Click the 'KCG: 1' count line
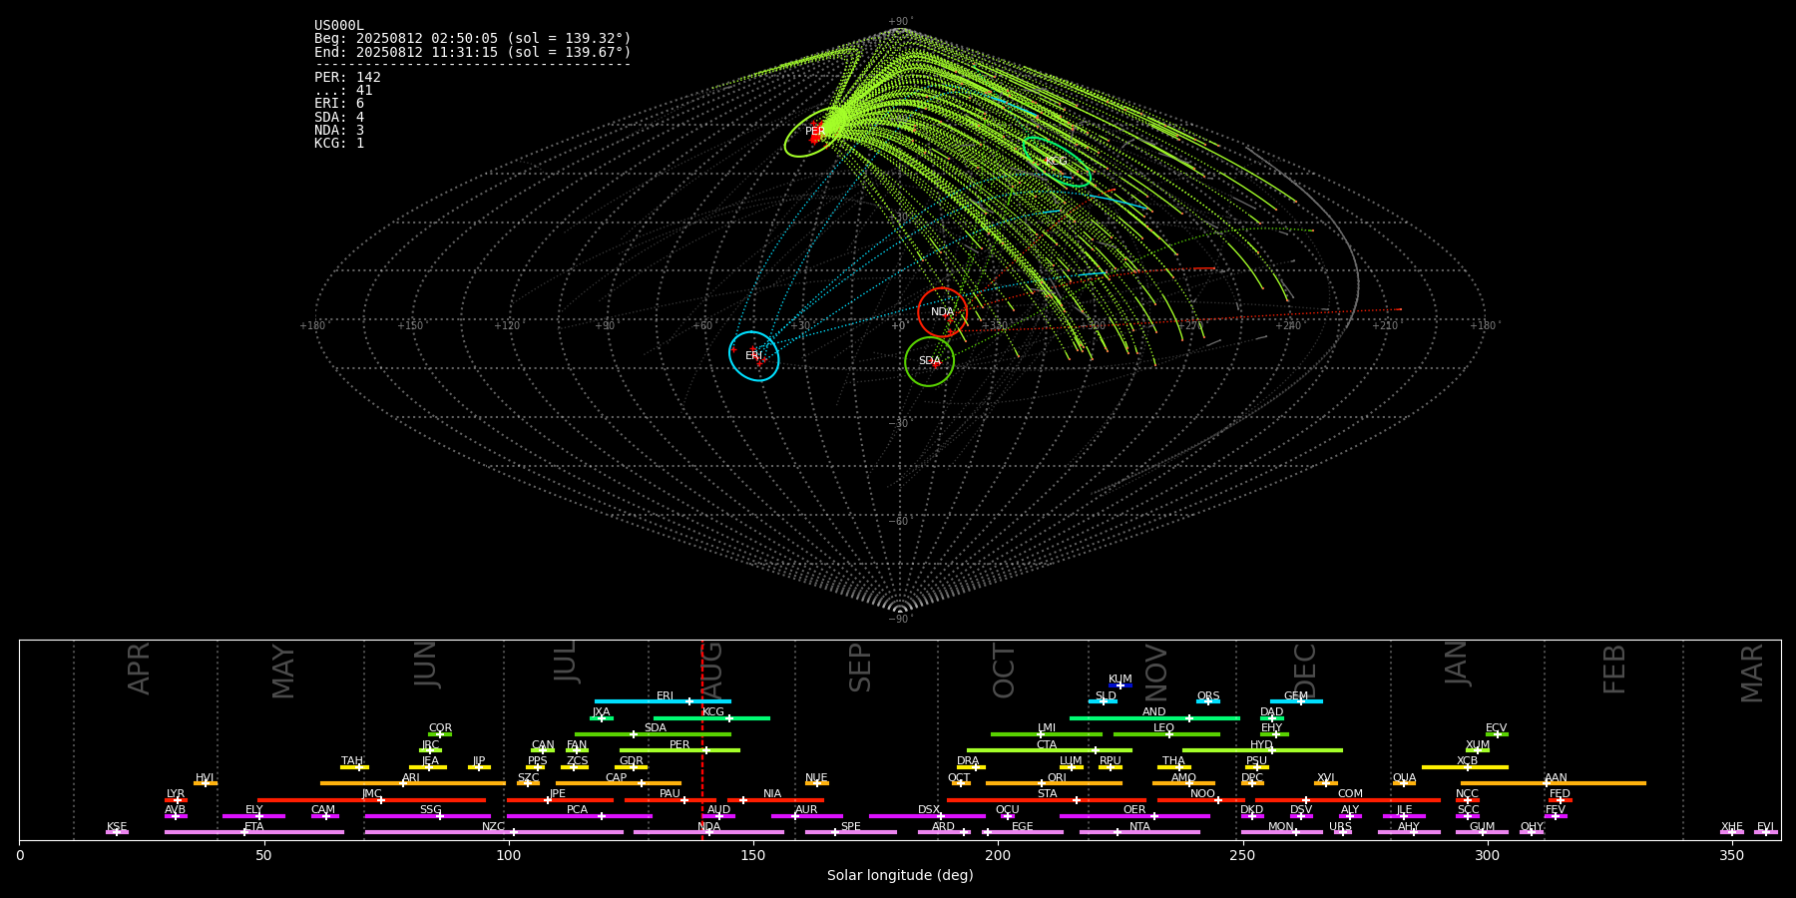 (x=339, y=144)
